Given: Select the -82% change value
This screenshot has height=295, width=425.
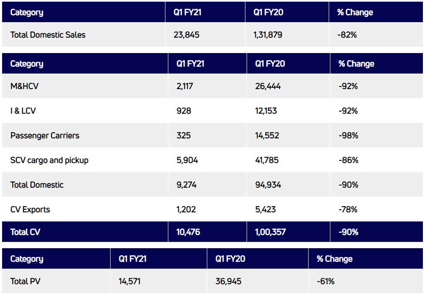Looking at the screenshot, I should pyautogui.click(x=347, y=35).
